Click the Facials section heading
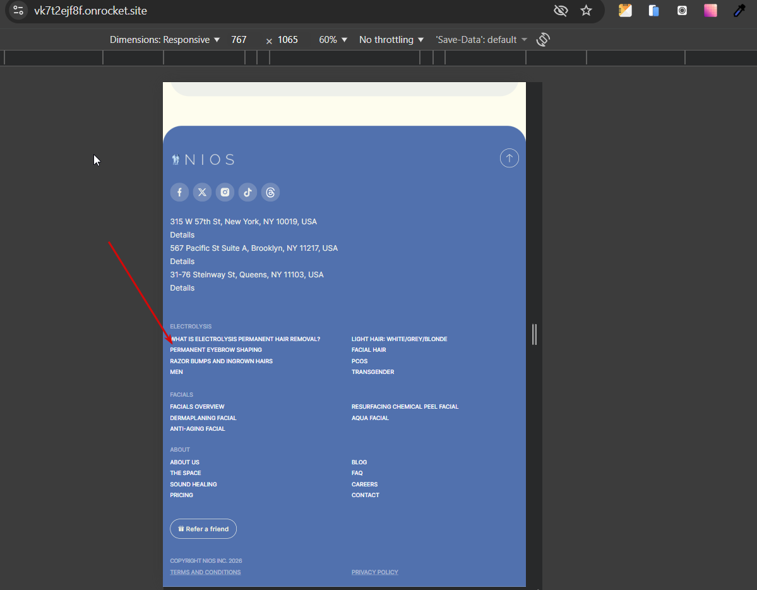 coord(182,395)
